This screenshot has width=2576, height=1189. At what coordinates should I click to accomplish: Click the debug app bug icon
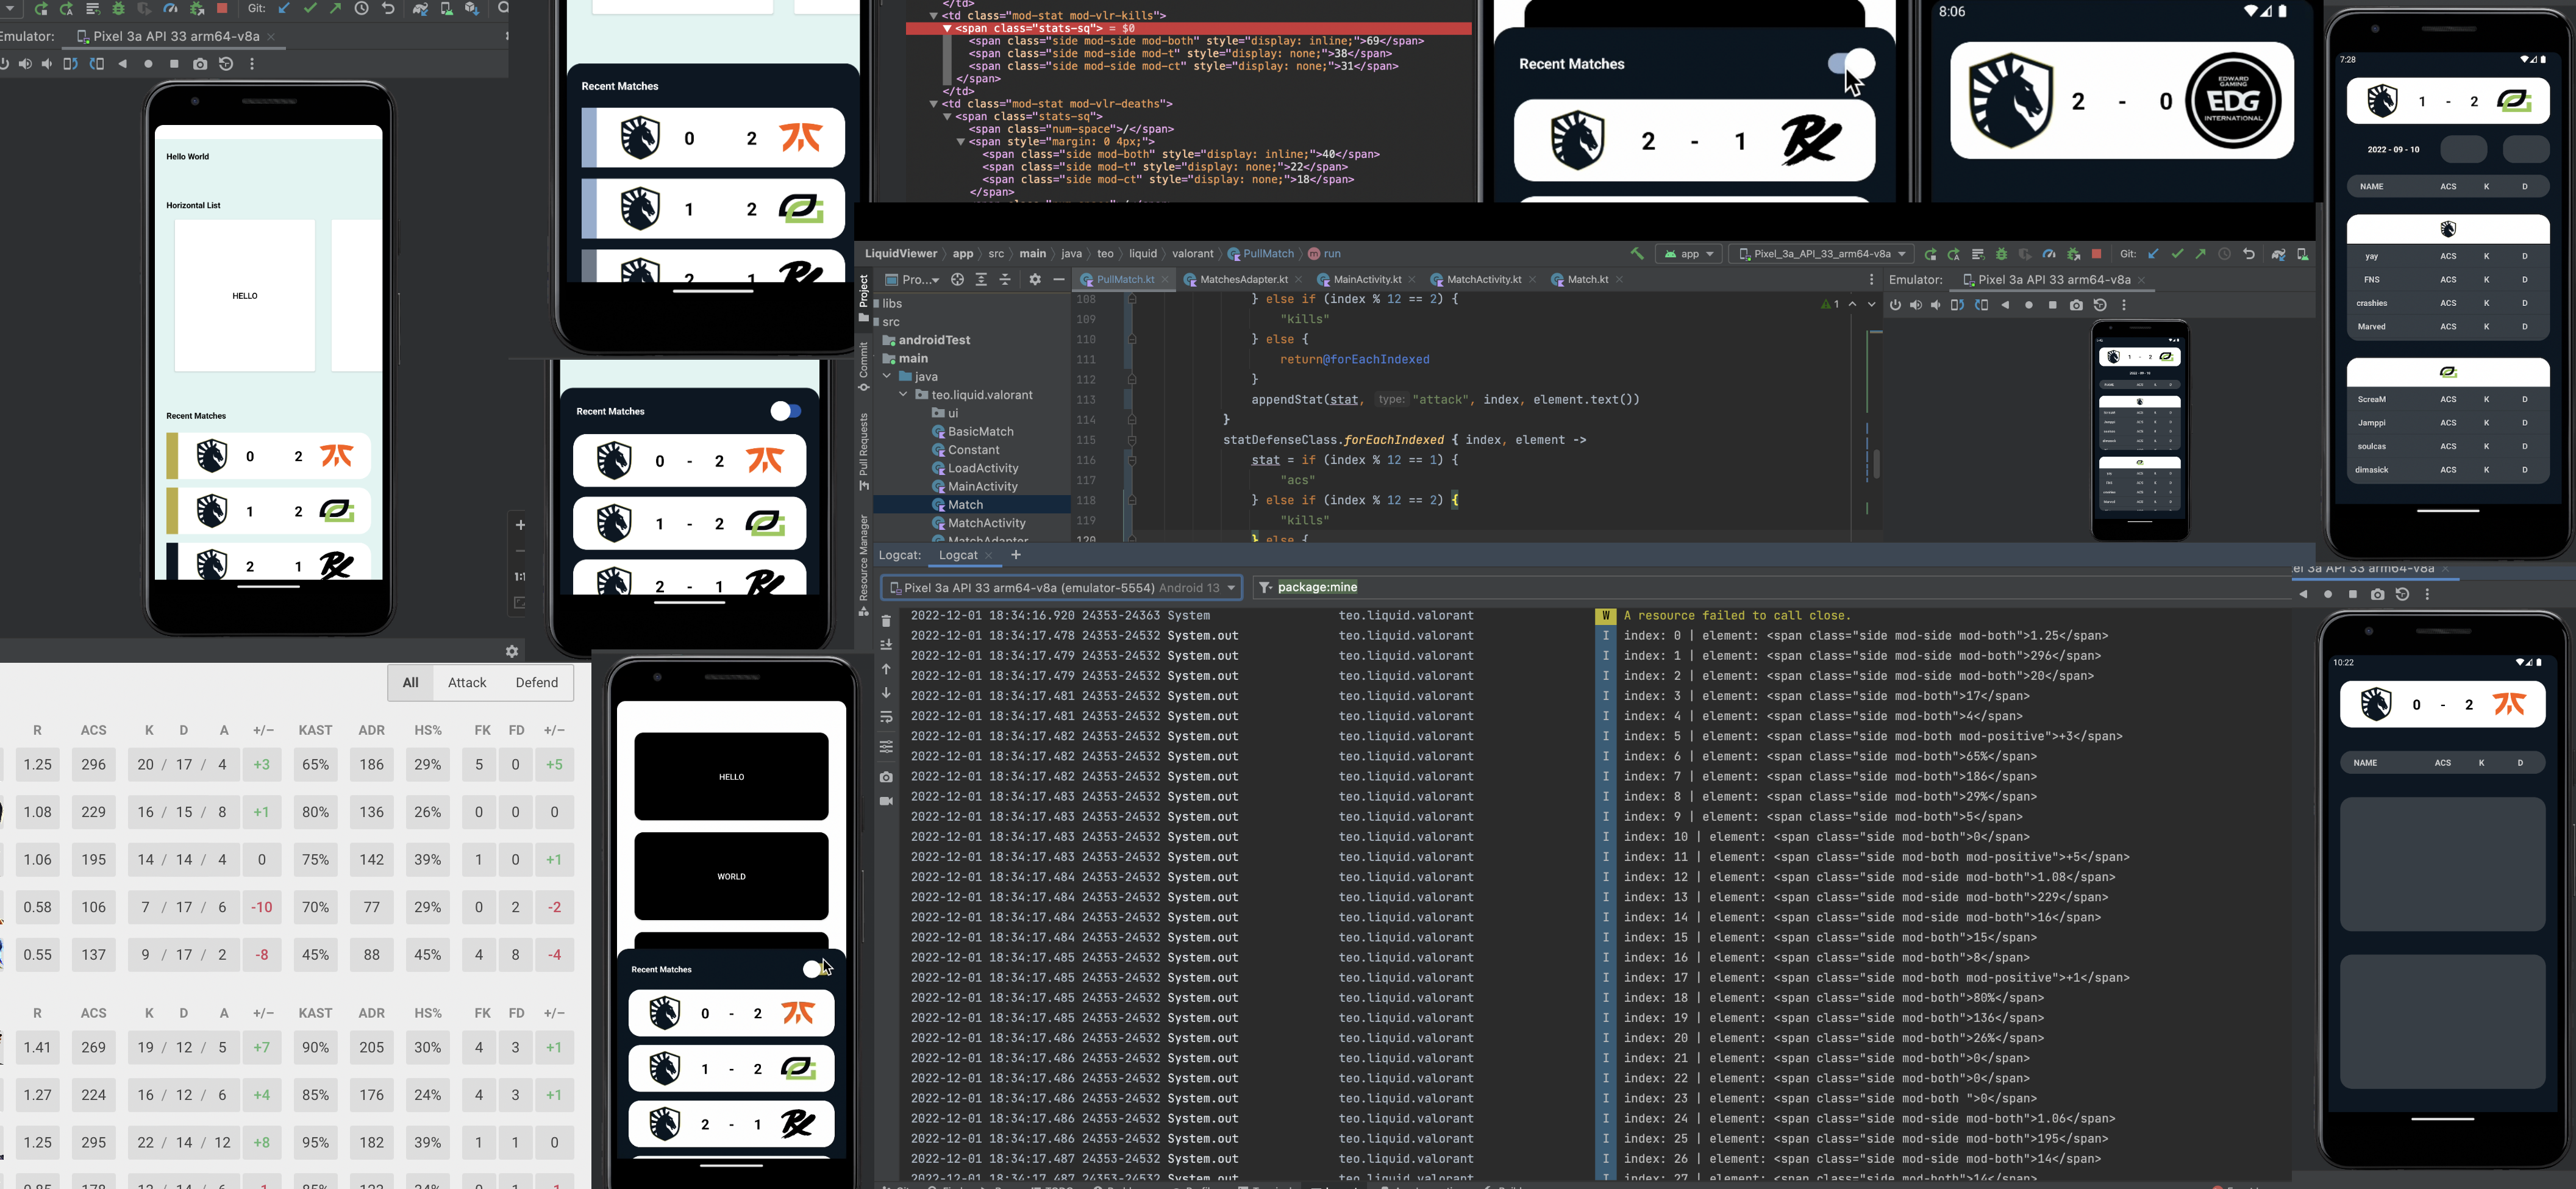click(x=2001, y=254)
